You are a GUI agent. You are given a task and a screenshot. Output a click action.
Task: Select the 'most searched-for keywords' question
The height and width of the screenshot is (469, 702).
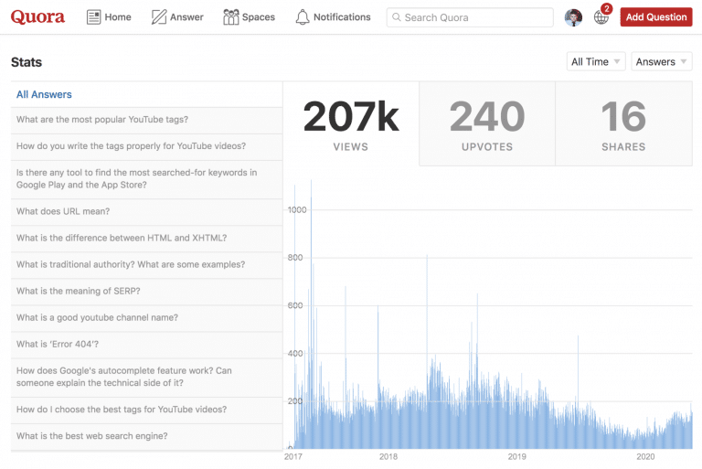point(146,179)
